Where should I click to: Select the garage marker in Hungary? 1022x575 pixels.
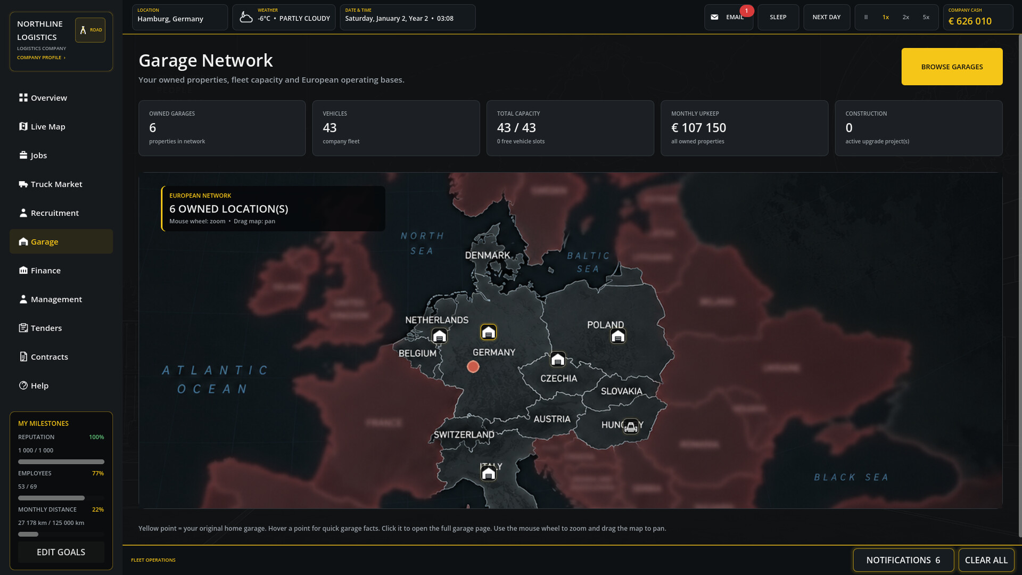coord(631,426)
